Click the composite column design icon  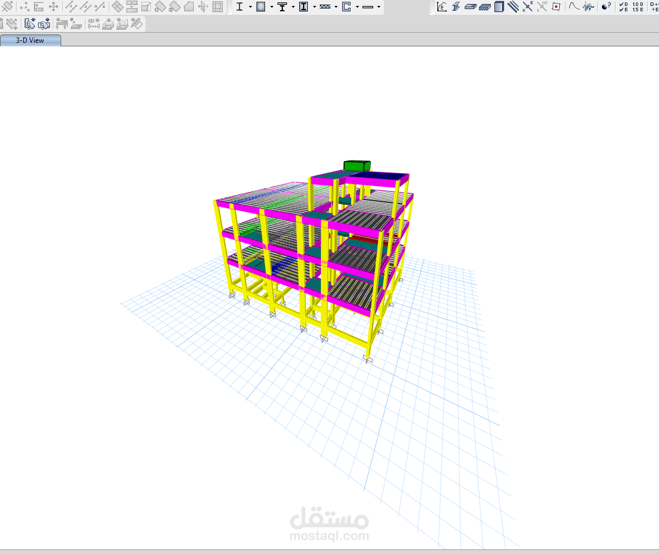pyautogui.click(x=304, y=7)
